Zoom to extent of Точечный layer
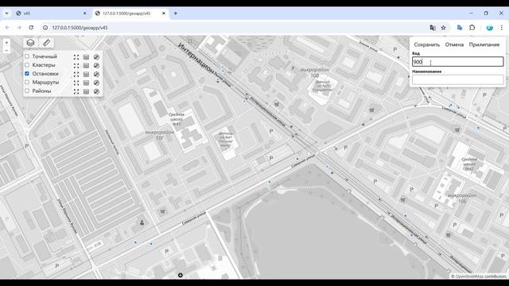This screenshot has height=286, width=509. (x=76, y=57)
